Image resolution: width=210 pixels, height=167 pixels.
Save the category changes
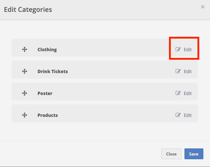194,154
